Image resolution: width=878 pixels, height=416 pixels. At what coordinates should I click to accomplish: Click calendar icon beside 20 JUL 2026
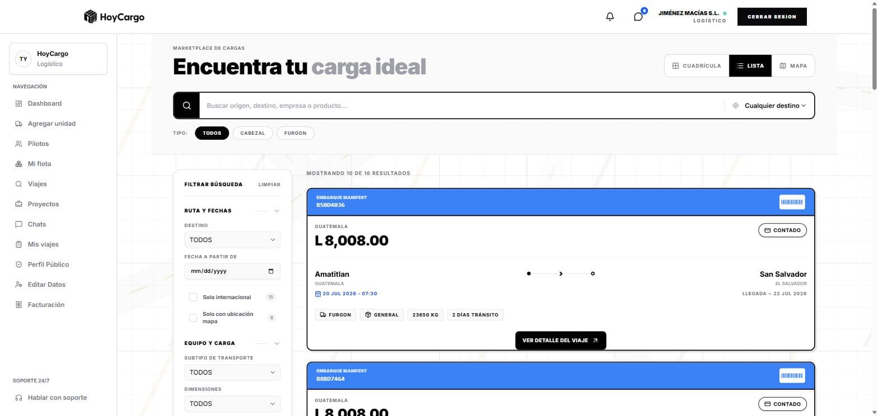coord(318,294)
